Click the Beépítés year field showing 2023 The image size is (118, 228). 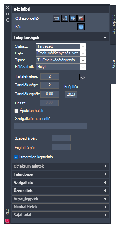[71, 94]
